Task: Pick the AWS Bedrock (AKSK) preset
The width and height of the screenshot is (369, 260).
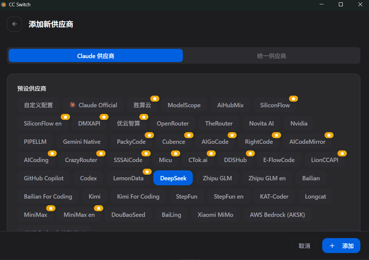Action: click(x=277, y=215)
